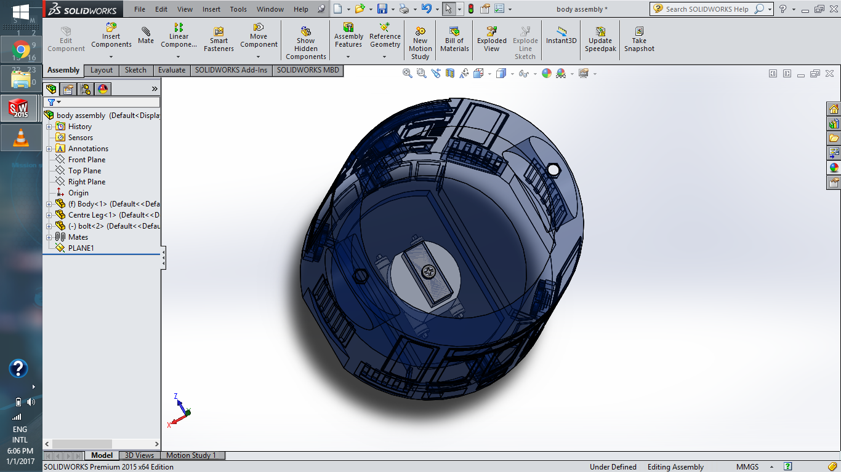Toggle Hide/Show Items using the glasses icon
841x472 pixels.
pyautogui.click(x=523, y=73)
